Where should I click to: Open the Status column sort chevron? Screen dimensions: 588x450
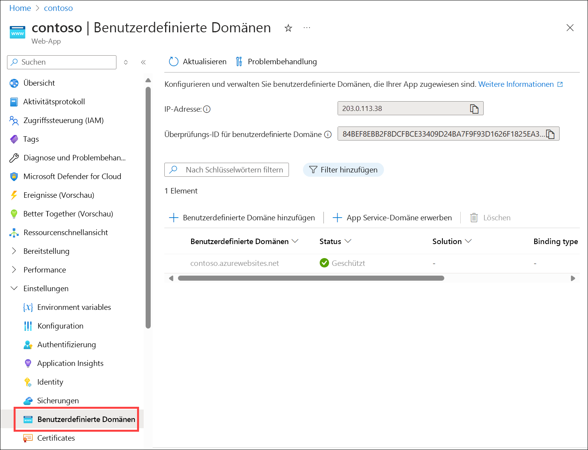pyautogui.click(x=348, y=241)
